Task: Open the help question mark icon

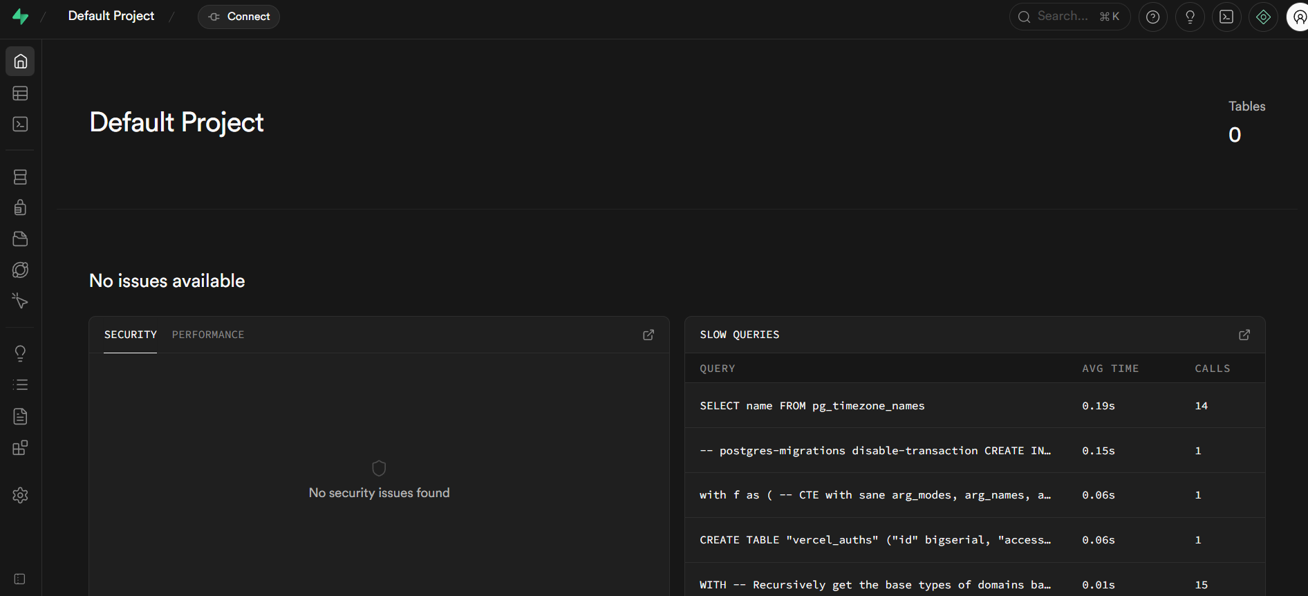Action: [1153, 17]
